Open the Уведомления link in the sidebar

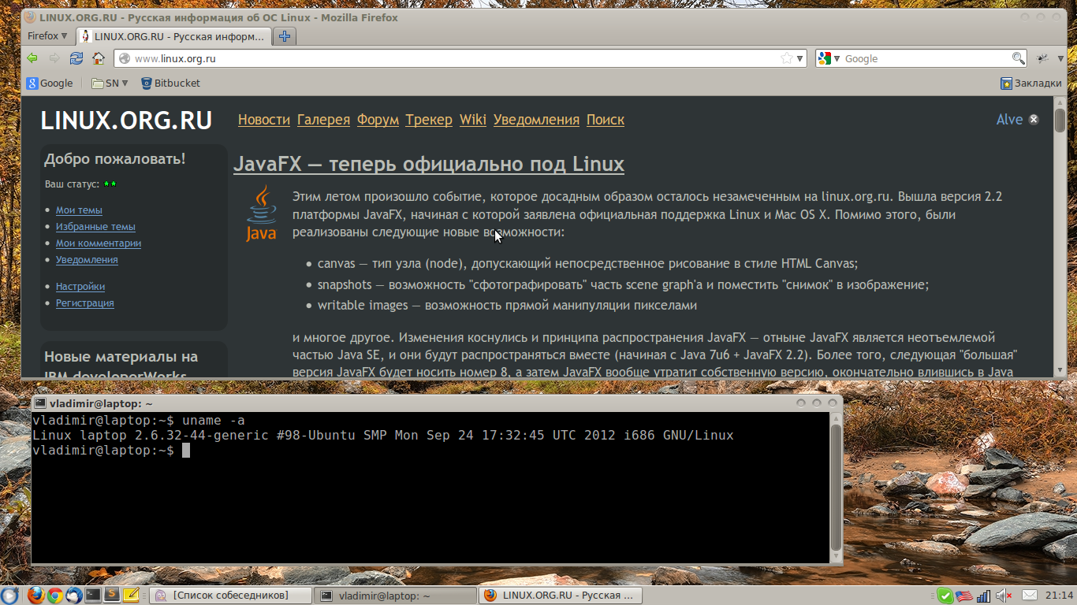point(87,259)
